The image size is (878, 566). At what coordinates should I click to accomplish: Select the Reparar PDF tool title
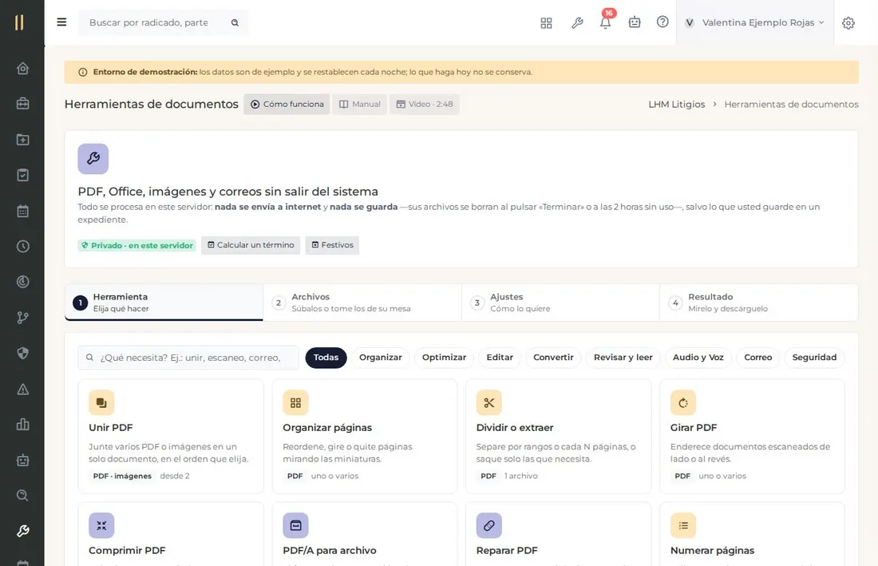pyautogui.click(x=507, y=550)
